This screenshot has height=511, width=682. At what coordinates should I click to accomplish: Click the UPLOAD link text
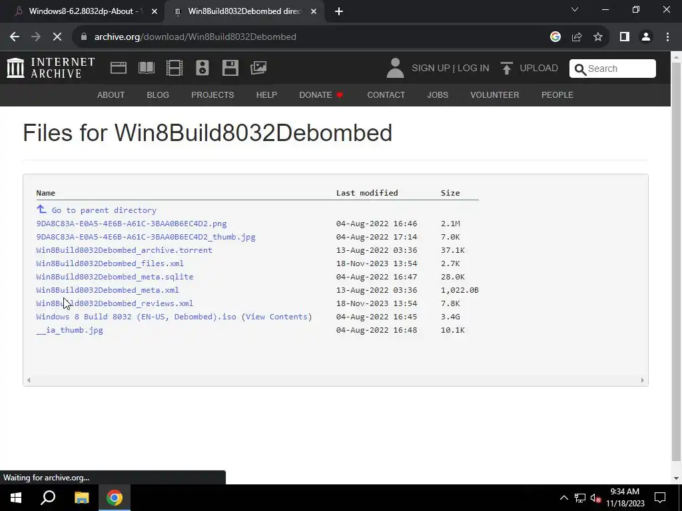click(x=539, y=69)
